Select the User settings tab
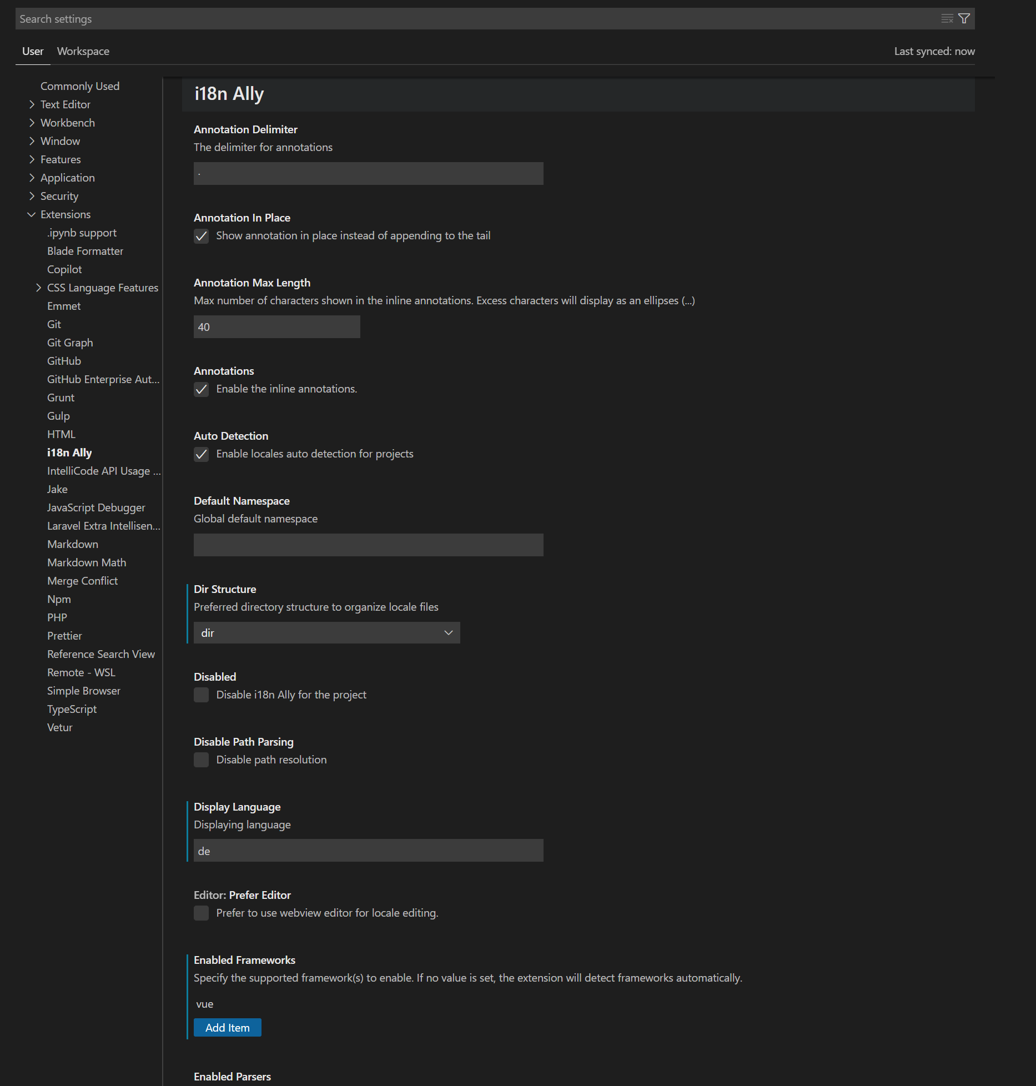This screenshot has width=1036, height=1086. 33,51
